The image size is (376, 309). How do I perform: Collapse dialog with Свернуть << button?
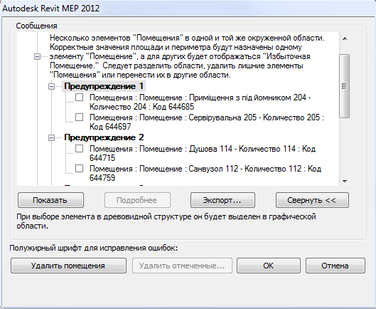point(312,200)
